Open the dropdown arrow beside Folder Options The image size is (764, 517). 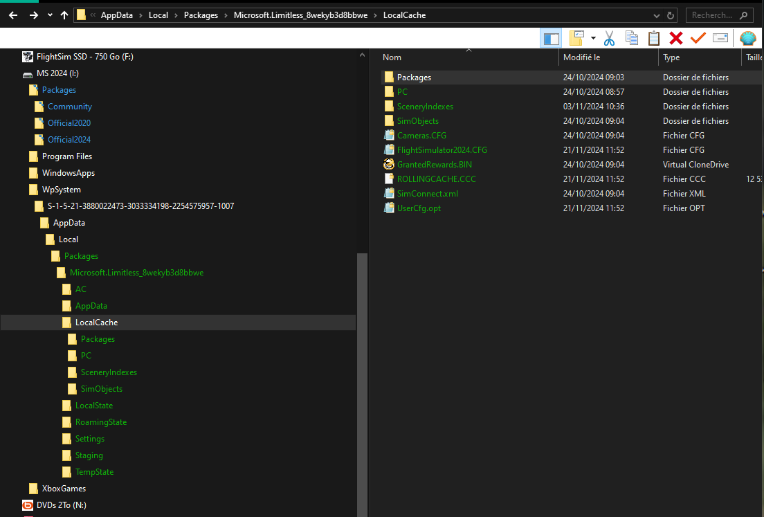(593, 38)
